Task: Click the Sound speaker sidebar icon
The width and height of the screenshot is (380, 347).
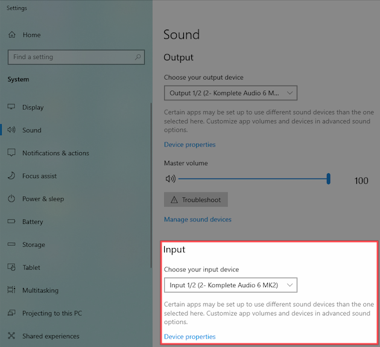Action: [11, 130]
